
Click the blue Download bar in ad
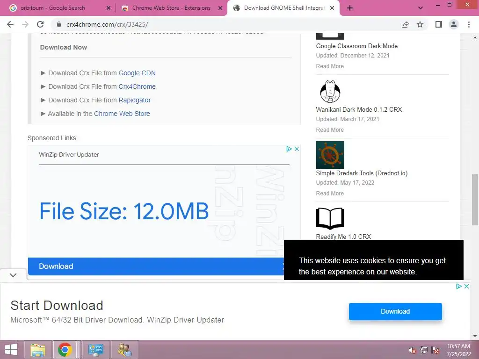pyautogui.click(x=156, y=266)
